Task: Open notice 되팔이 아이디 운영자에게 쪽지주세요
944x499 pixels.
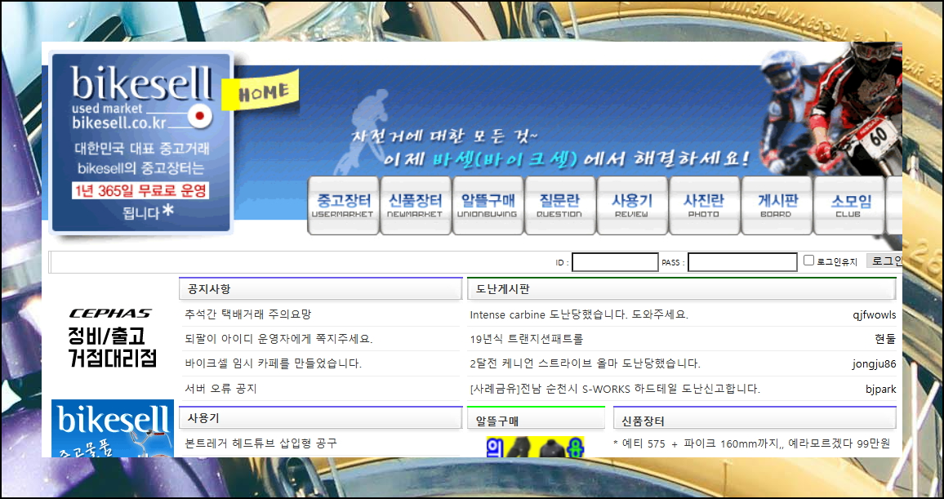Action: (x=278, y=339)
